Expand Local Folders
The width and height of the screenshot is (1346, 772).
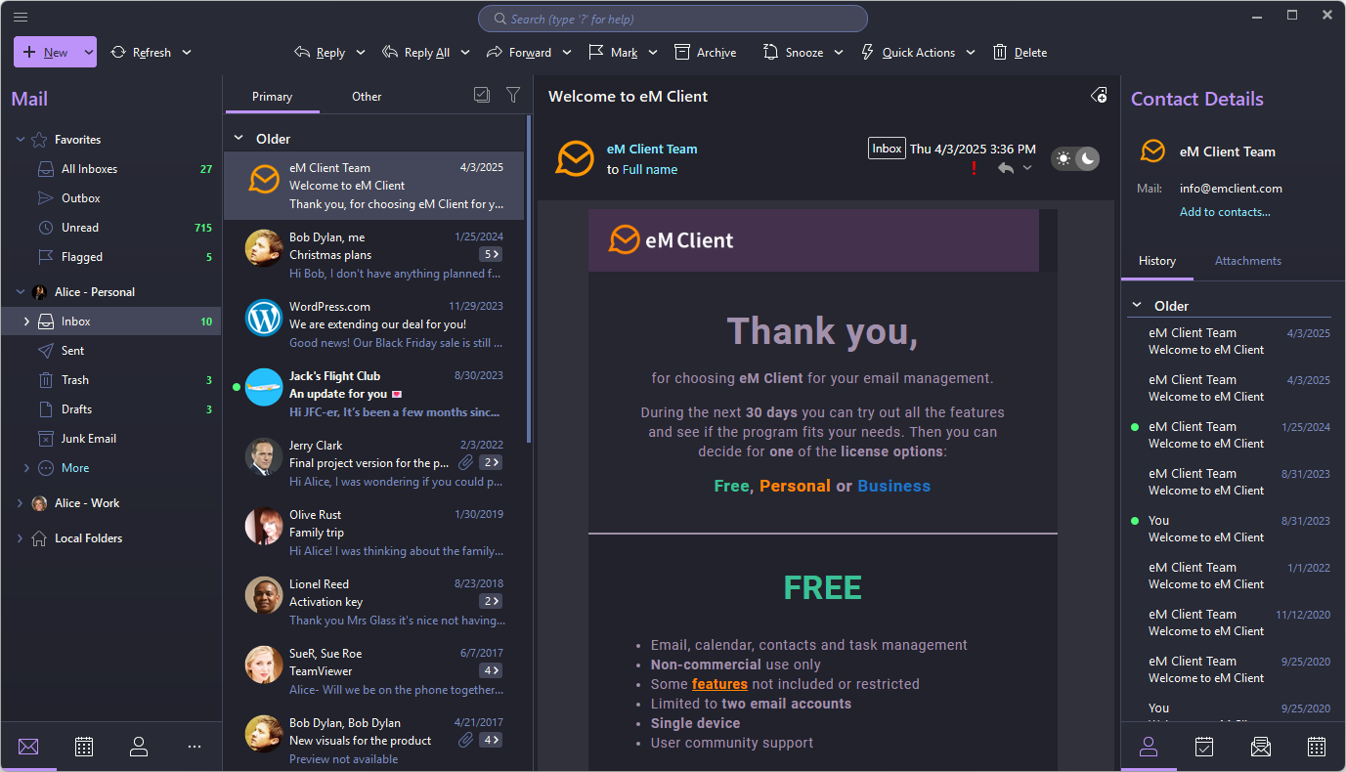click(x=21, y=538)
